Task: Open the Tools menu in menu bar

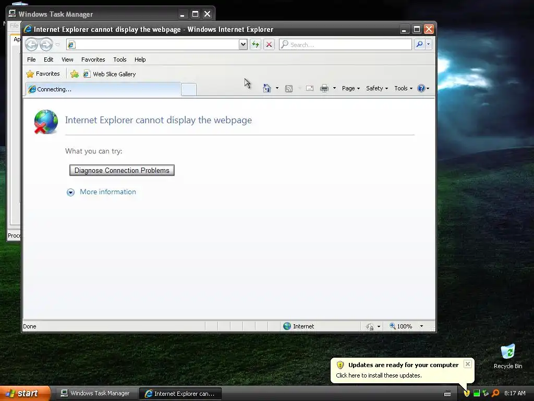Action: tap(120, 60)
